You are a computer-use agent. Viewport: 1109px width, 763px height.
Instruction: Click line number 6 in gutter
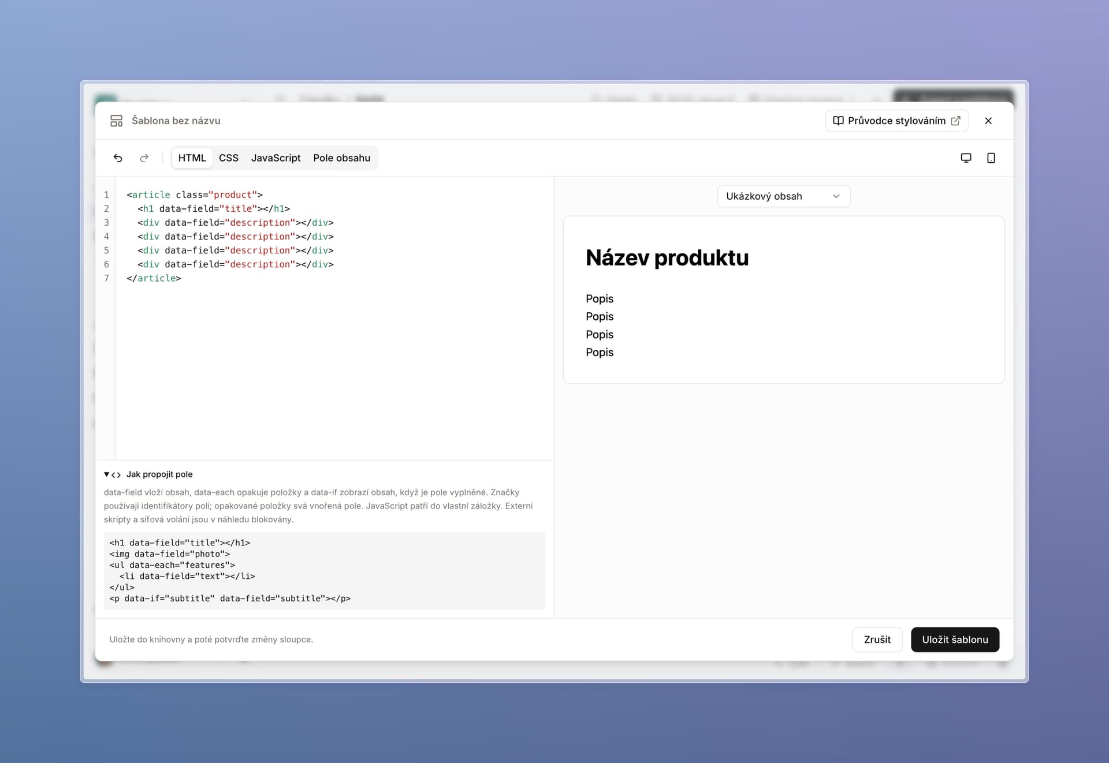106,264
